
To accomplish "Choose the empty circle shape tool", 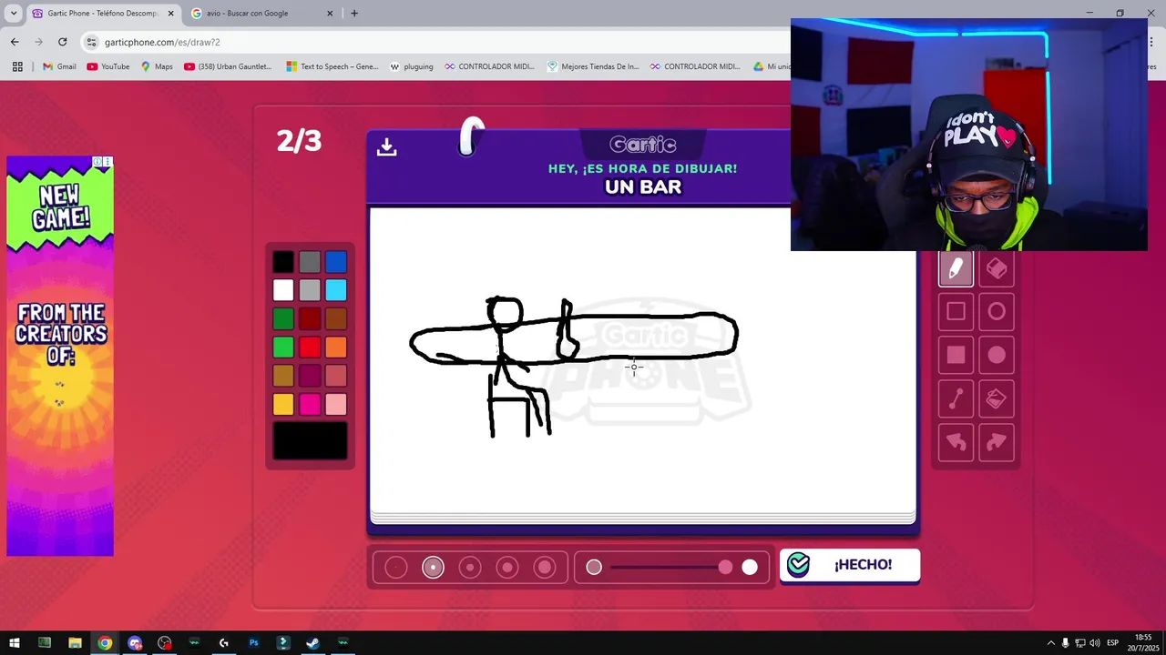I will 997,312.
